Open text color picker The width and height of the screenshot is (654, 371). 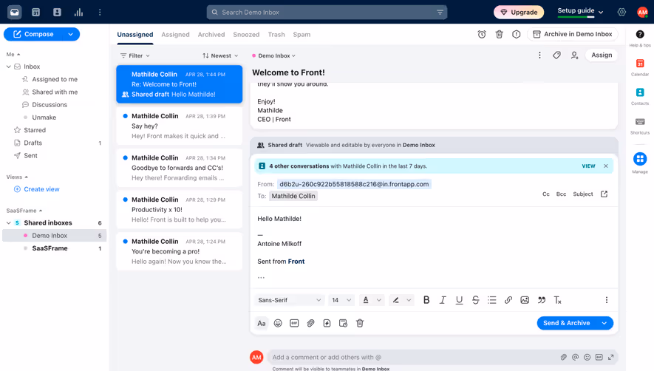point(371,299)
